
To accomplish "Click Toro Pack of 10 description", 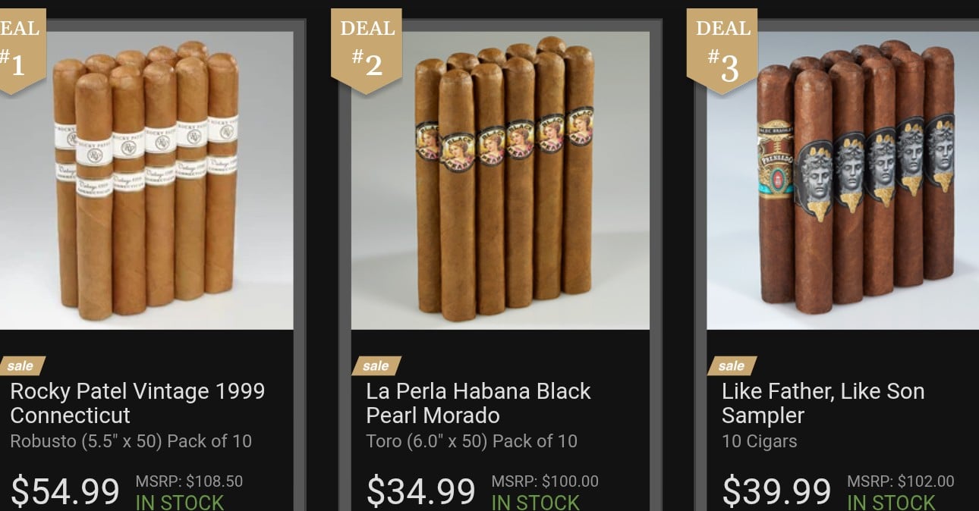I will tap(471, 441).
